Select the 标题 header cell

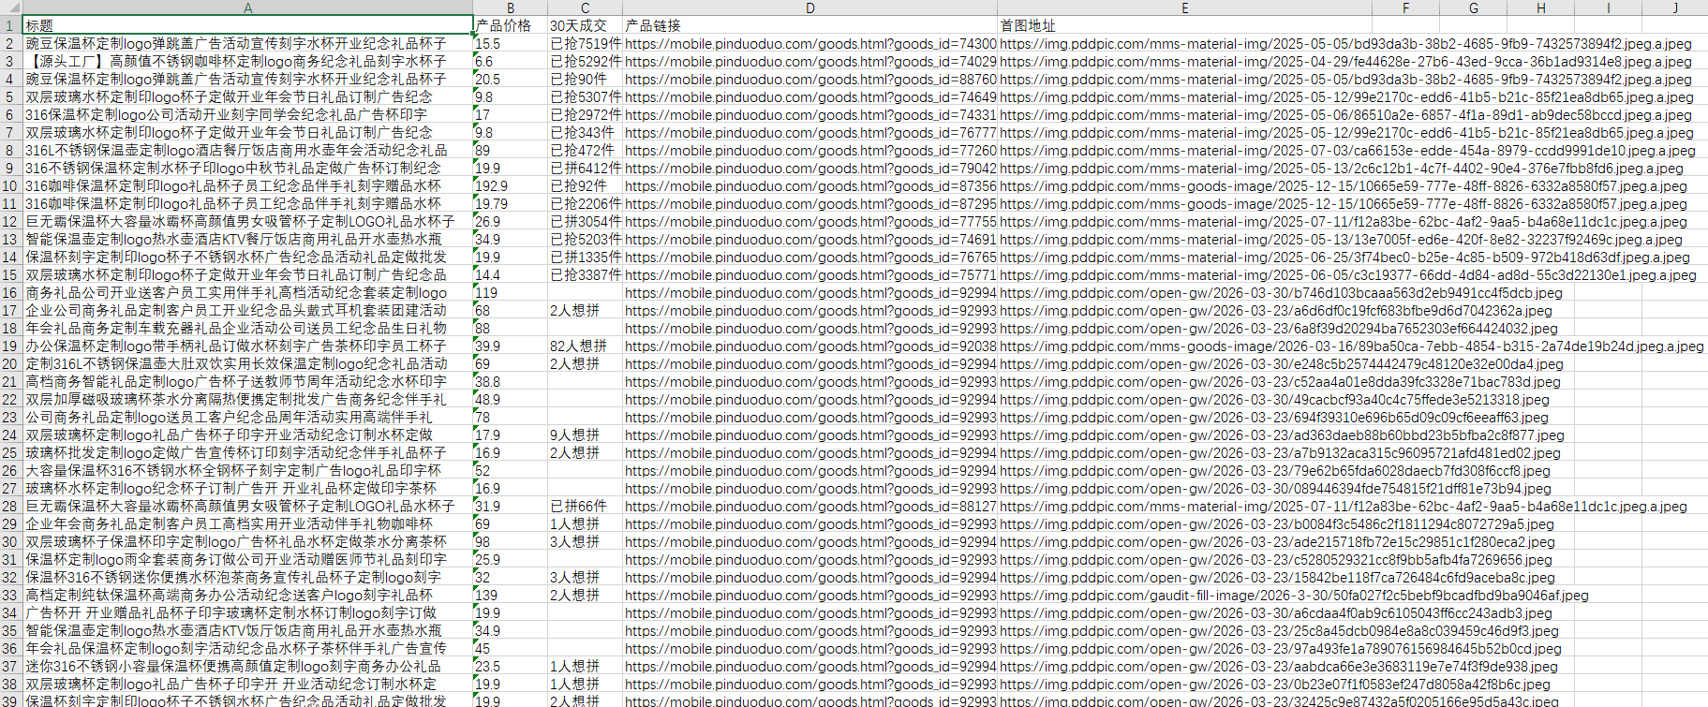click(247, 25)
